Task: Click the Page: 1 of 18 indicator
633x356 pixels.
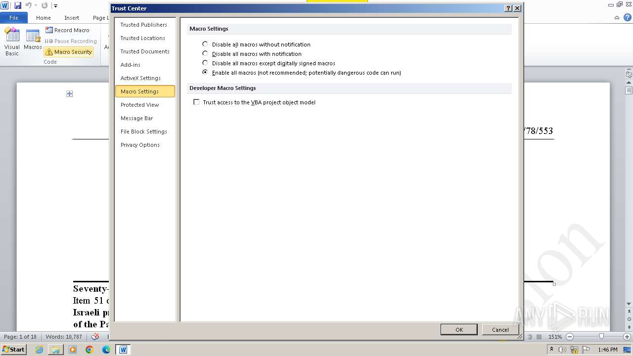Action: point(20,337)
